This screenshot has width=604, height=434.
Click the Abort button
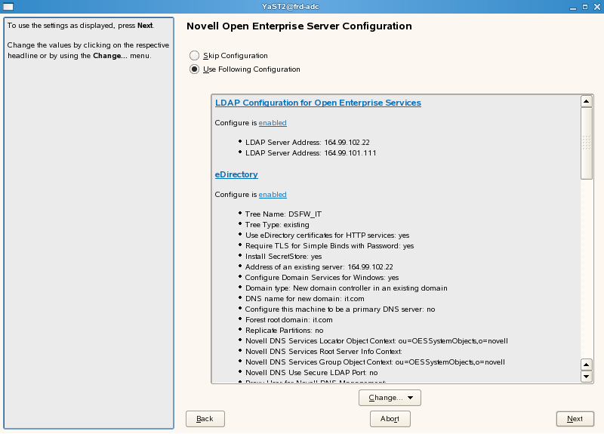pyautogui.click(x=390, y=419)
